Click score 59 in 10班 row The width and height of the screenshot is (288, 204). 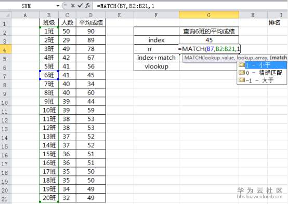[91, 110]
